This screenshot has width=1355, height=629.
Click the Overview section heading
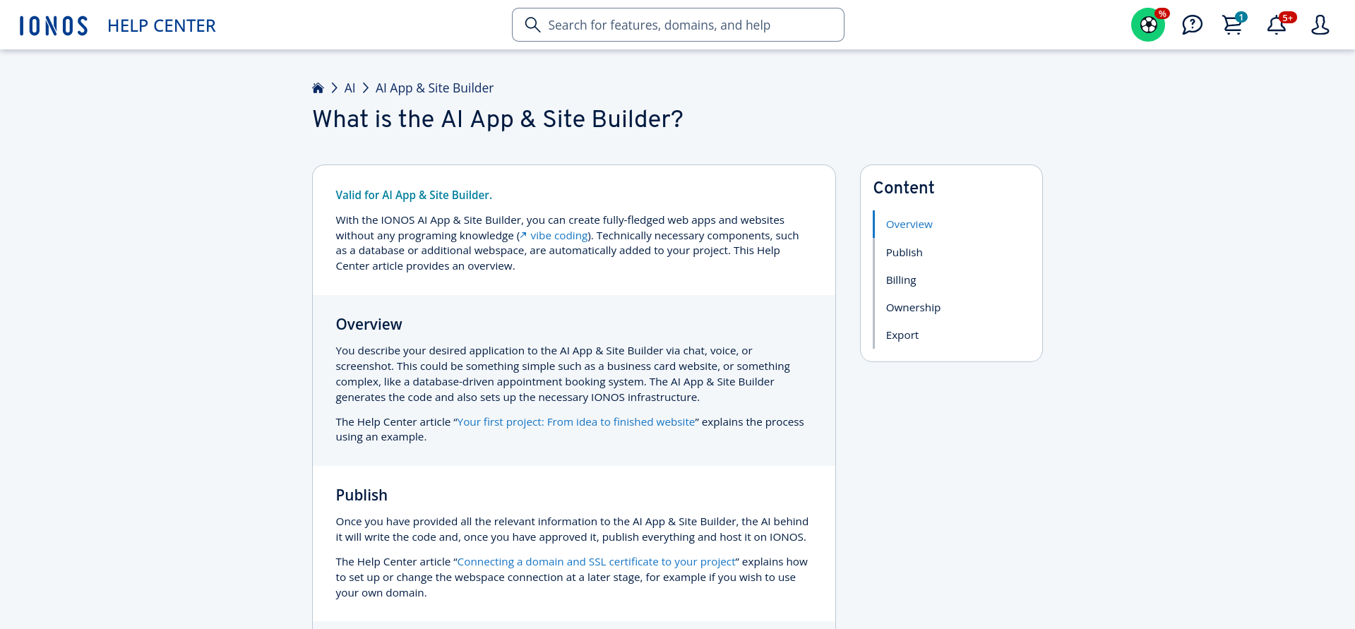tap(369, 325)
